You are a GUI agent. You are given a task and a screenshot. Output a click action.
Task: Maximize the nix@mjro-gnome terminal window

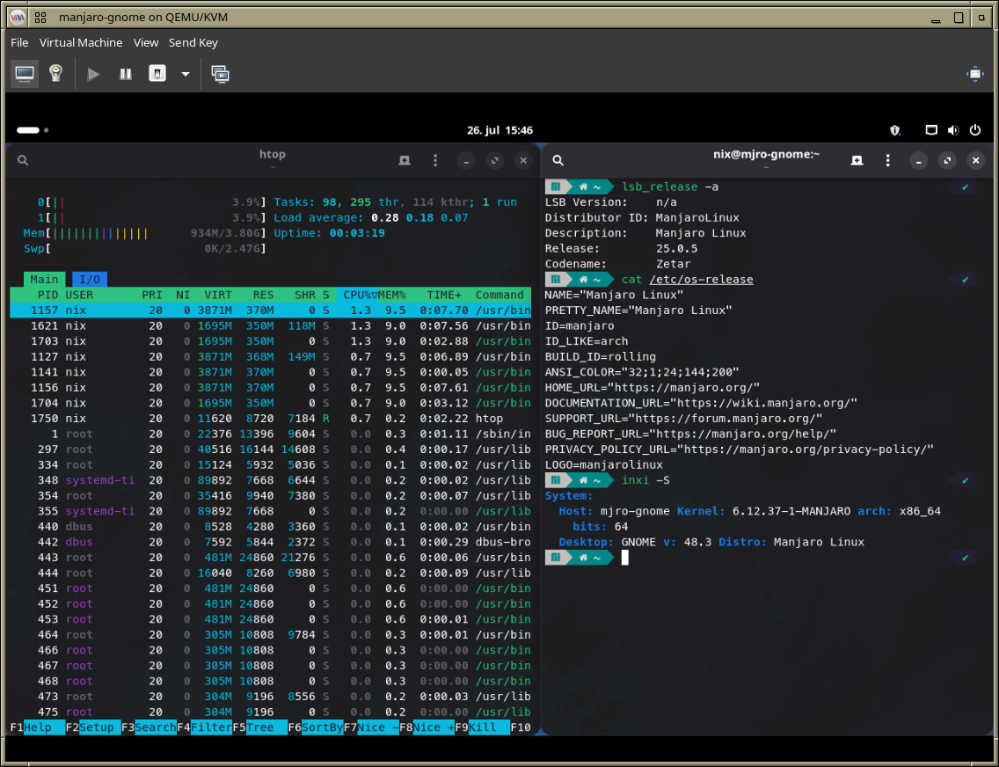click(x=947, y=161)
